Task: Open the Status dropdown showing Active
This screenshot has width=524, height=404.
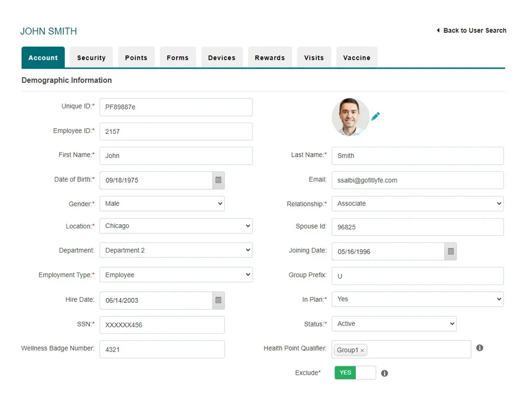Action: point(394,324)
